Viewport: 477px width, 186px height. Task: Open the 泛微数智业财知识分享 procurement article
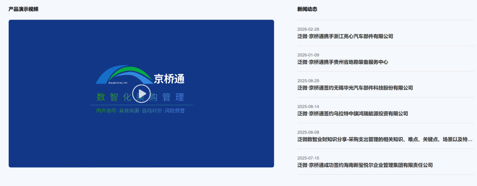[x=385, y=139]
